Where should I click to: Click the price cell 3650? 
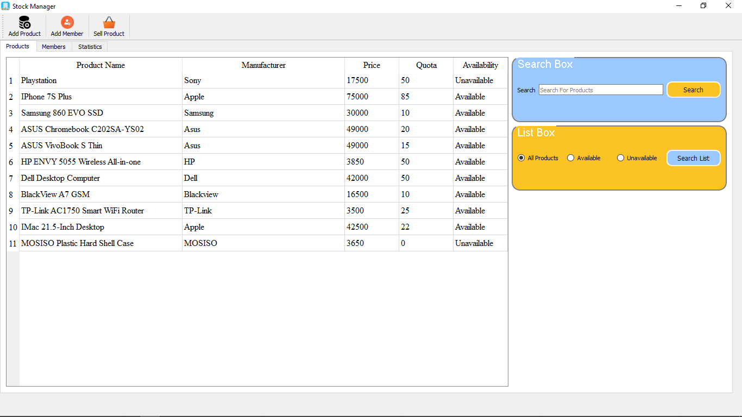[x=372, y=243]
